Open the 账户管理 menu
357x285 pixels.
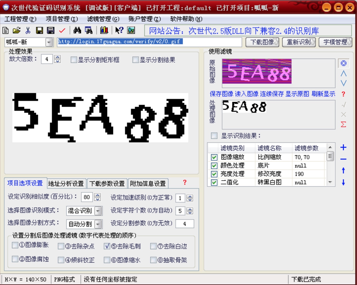[x=144, y=19]
